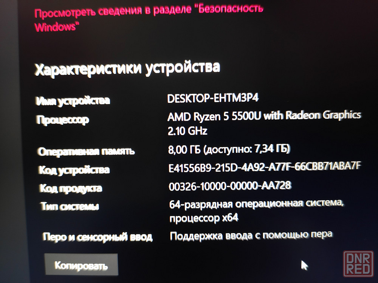Click the Процессор label
Image resolution: width=378 pixels, height=283 pixels.
pyautogui.click(x=63, y=120)
